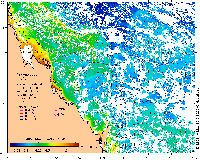Select the blue 80-120m ANMN arrow symbol
This screenshot has height=160, width=200.
point(21,117)
